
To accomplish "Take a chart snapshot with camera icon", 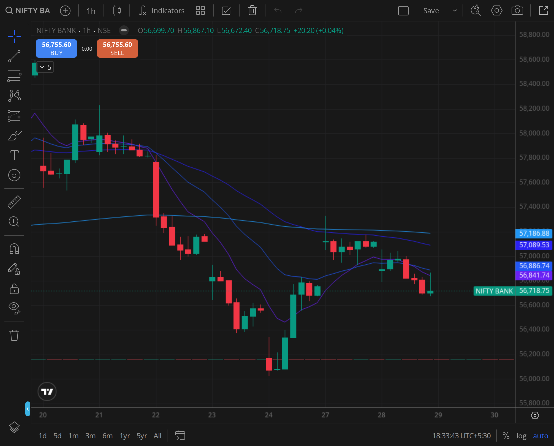I will [517, 11].
